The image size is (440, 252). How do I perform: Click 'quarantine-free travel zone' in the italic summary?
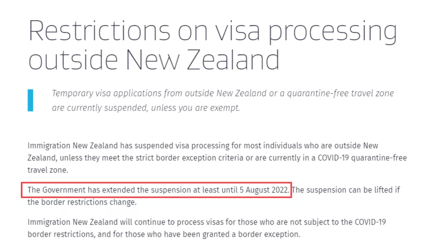341,93
